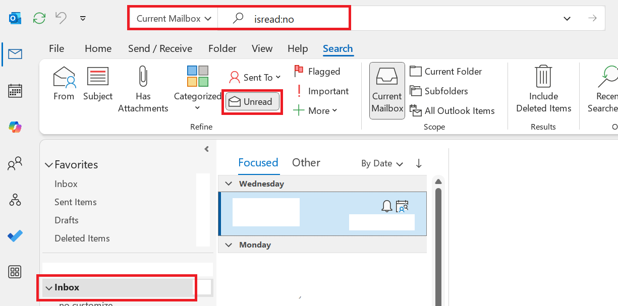Open Deleted Items in Favorites
The width and height of the screenshot is (618, 306).
pyautogui.click(x=82, y=238)
